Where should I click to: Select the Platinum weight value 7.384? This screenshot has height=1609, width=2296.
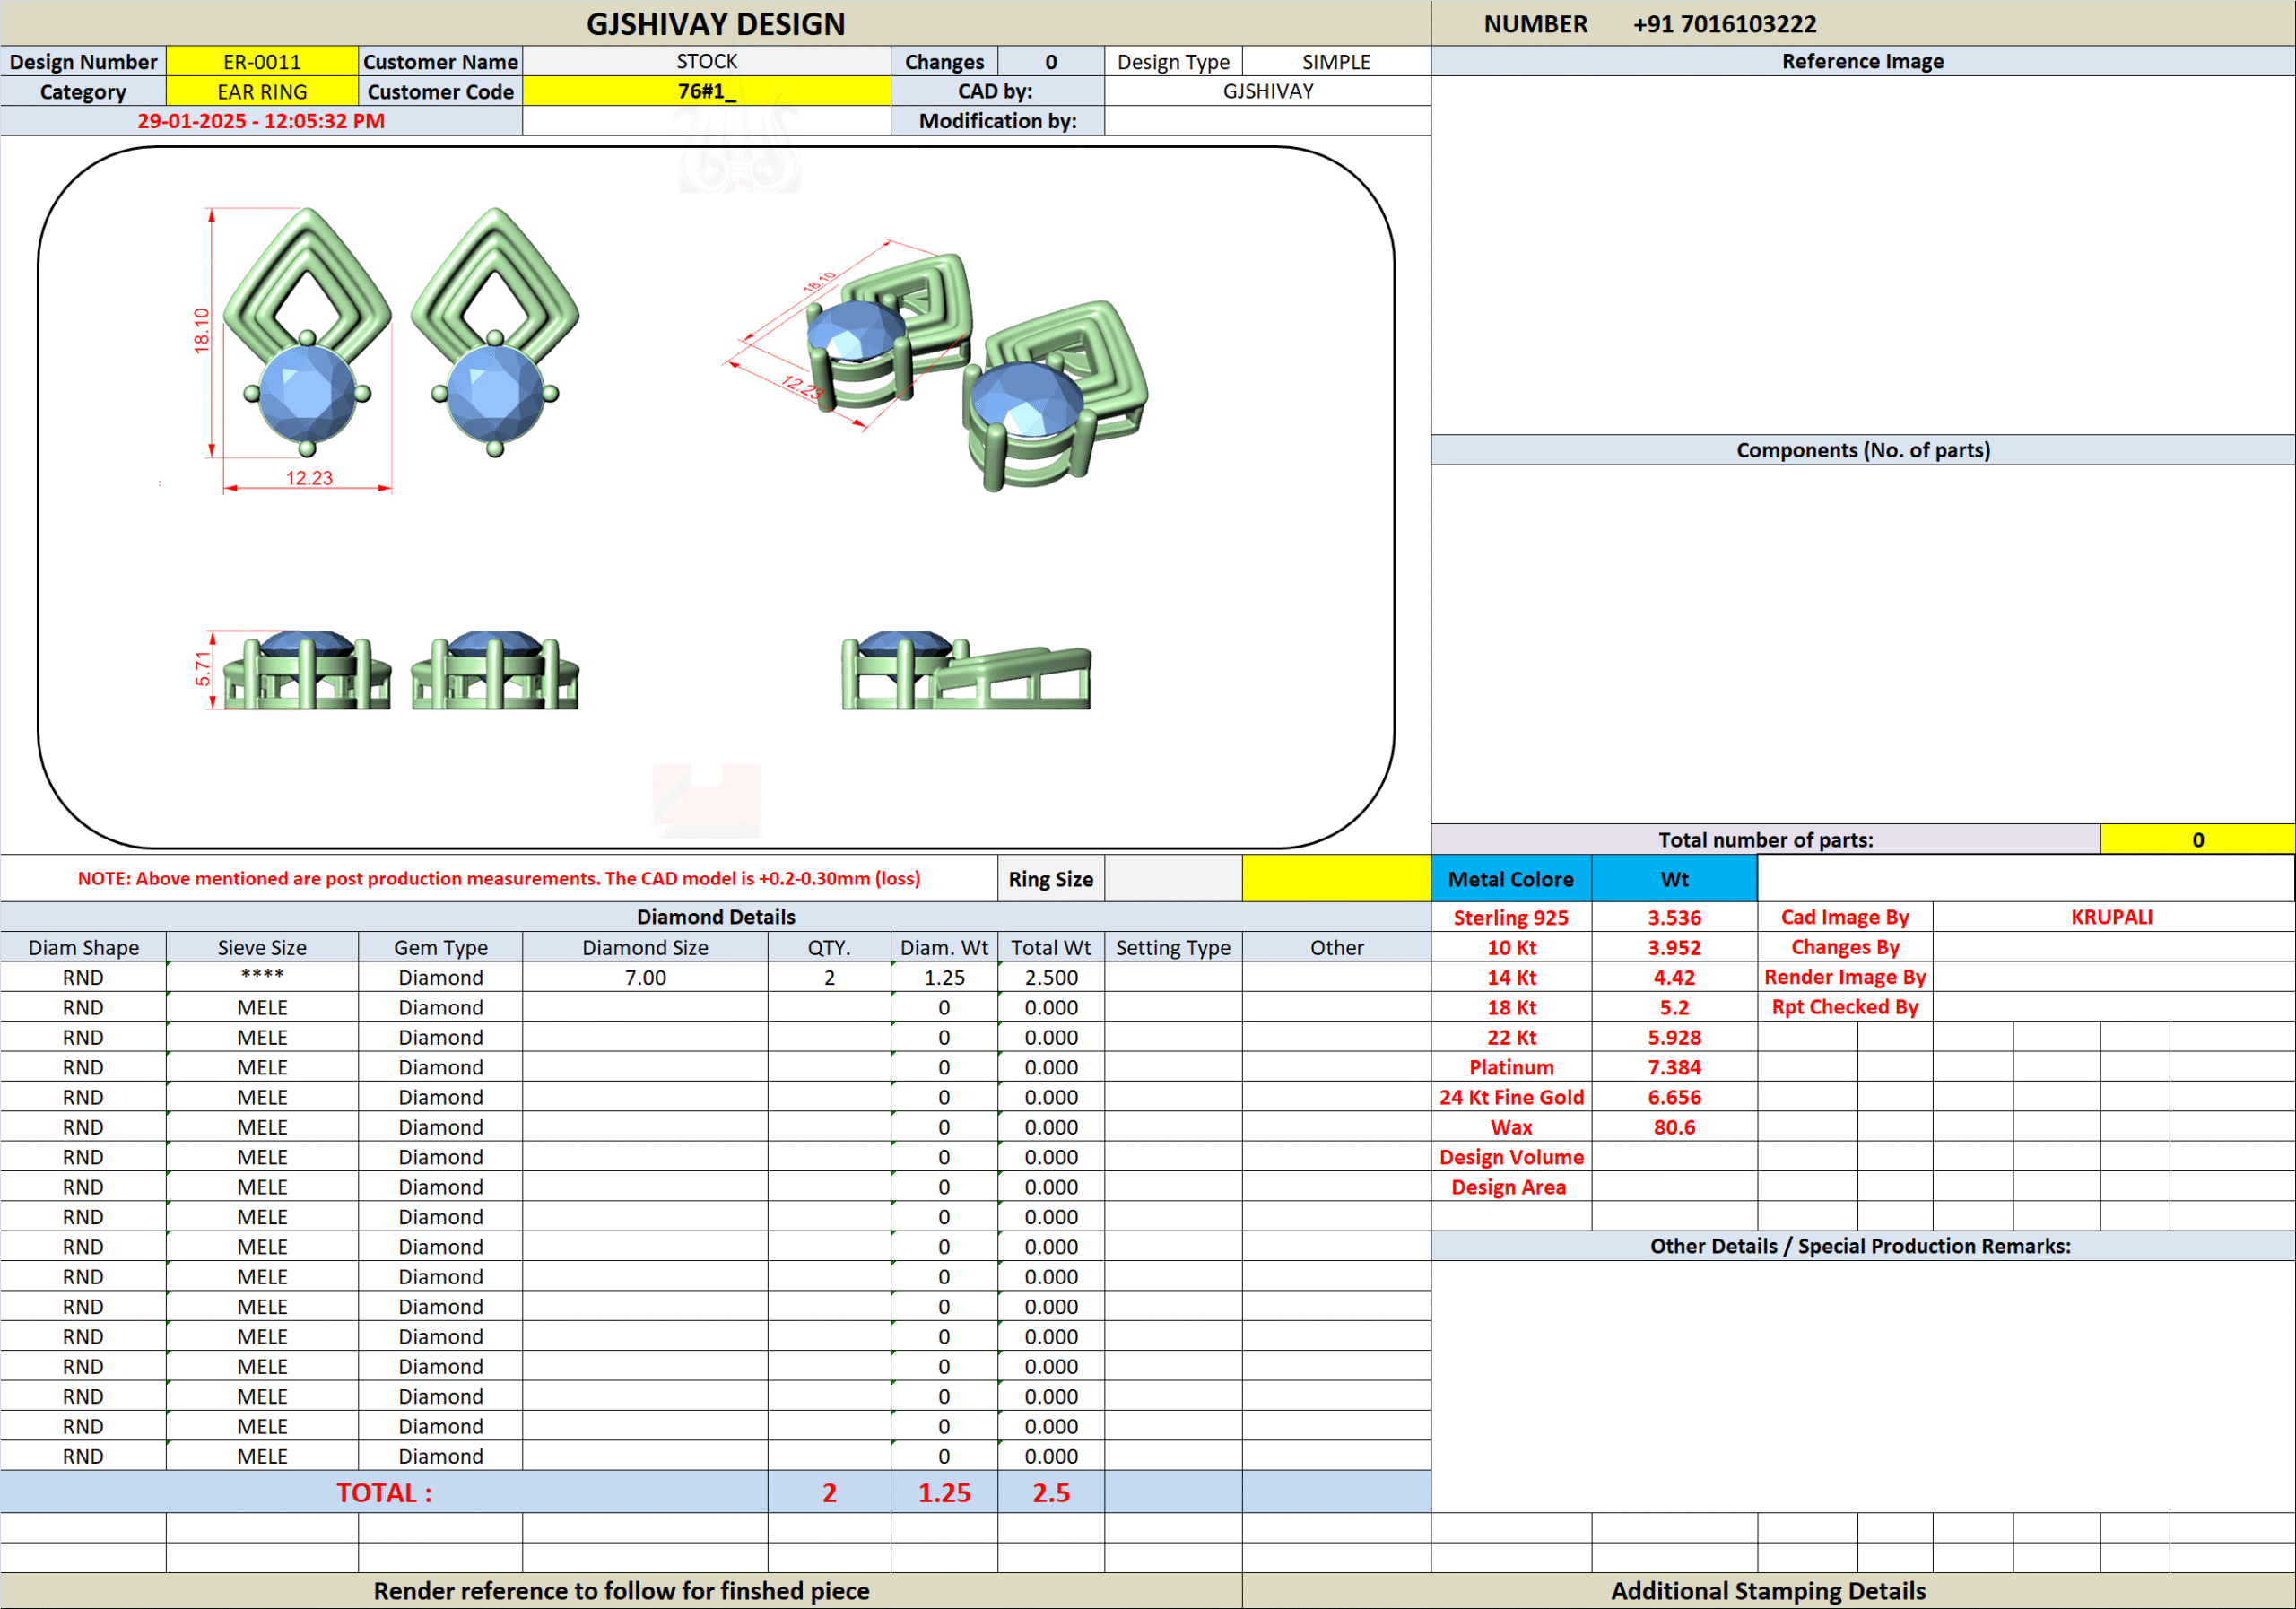point(1674,1067)
